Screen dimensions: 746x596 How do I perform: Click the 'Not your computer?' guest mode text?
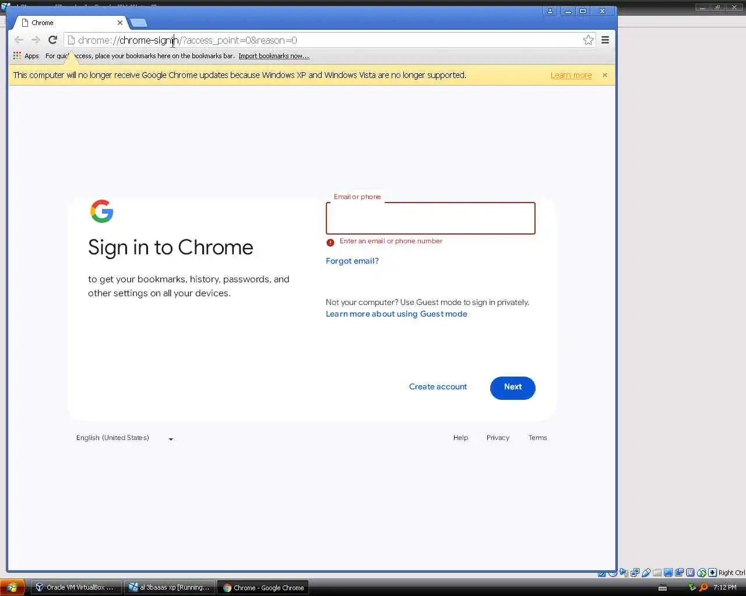(427, 302)
